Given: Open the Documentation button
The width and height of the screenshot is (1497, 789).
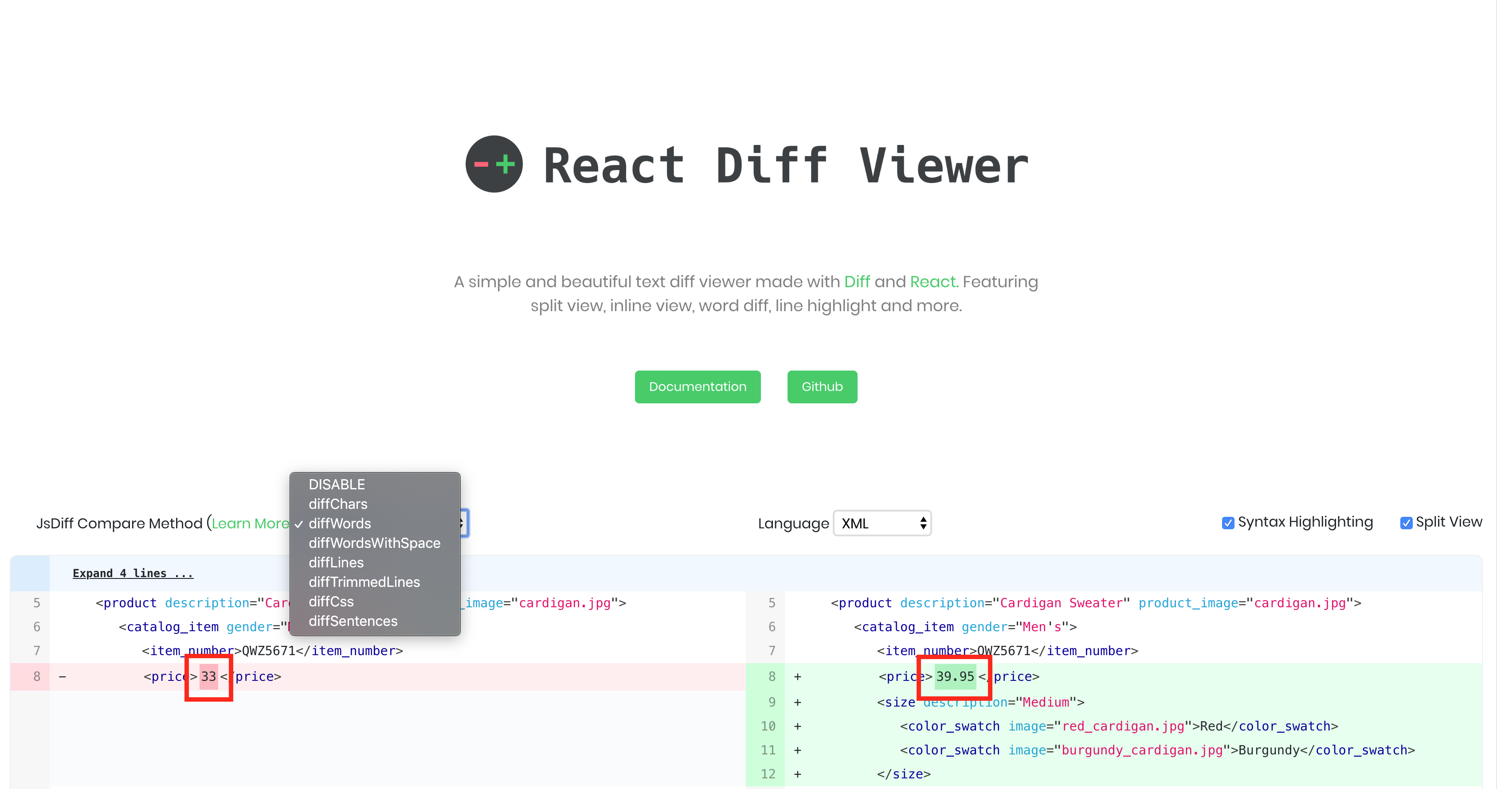Looking at the screenshot, I should click(698, 387).
